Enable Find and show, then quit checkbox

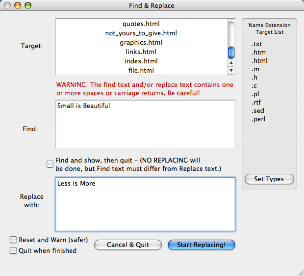point(50,165)
